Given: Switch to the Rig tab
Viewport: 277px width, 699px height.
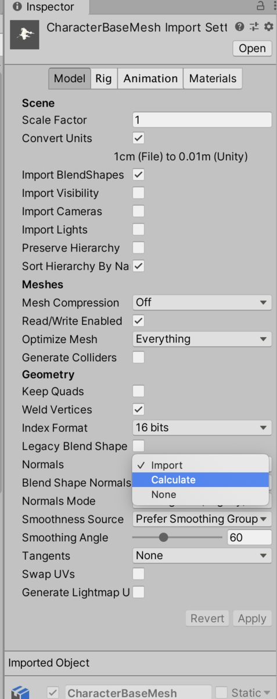Looking at the screenshot, I should [x=104, y=79].
